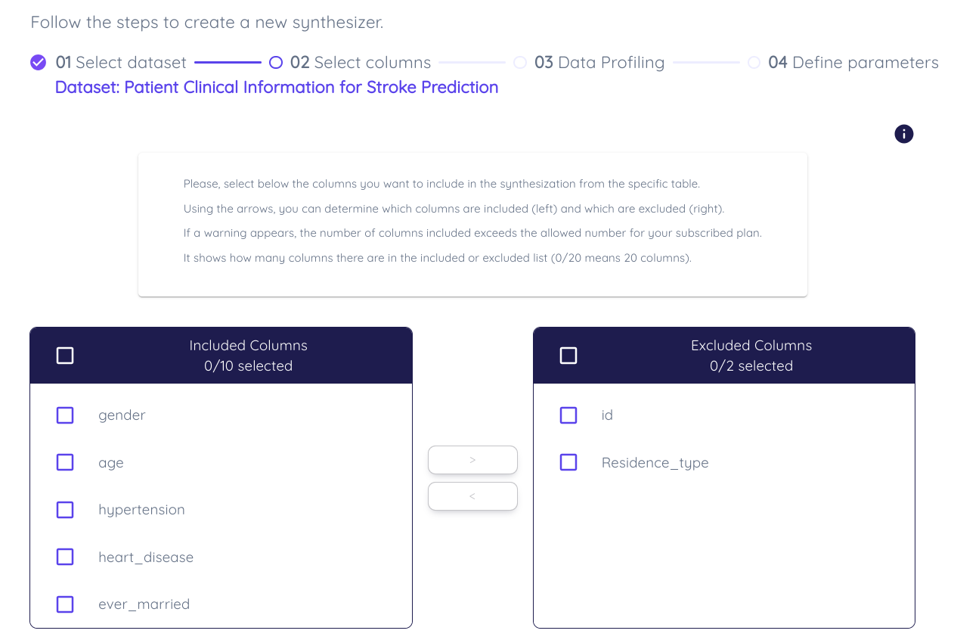This screenshot has height=643, width=954.
Task: Tick the ever_married checkbox
Action: 65,604
